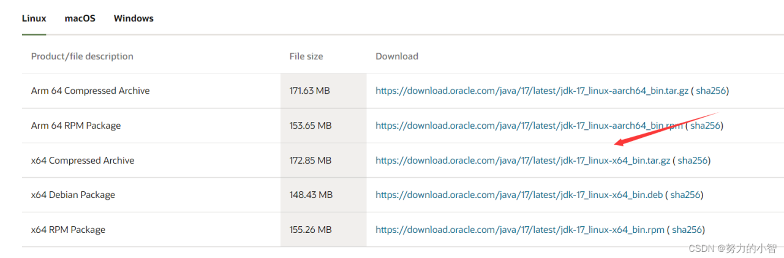Click the File size column header
This screenshot has width=784, height=258.
(x=306, y=56)
